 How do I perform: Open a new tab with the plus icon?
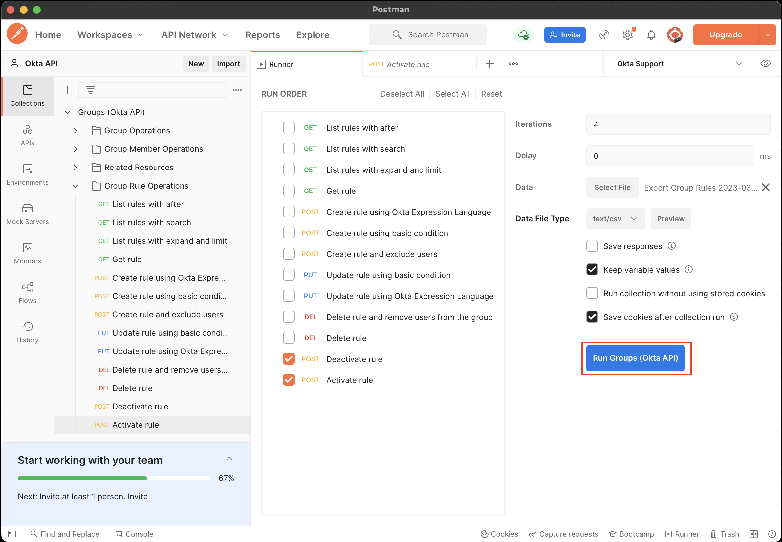point(489,64)
